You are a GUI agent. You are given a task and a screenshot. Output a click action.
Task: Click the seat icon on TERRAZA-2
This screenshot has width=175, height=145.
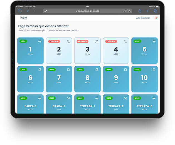(125, 98)
